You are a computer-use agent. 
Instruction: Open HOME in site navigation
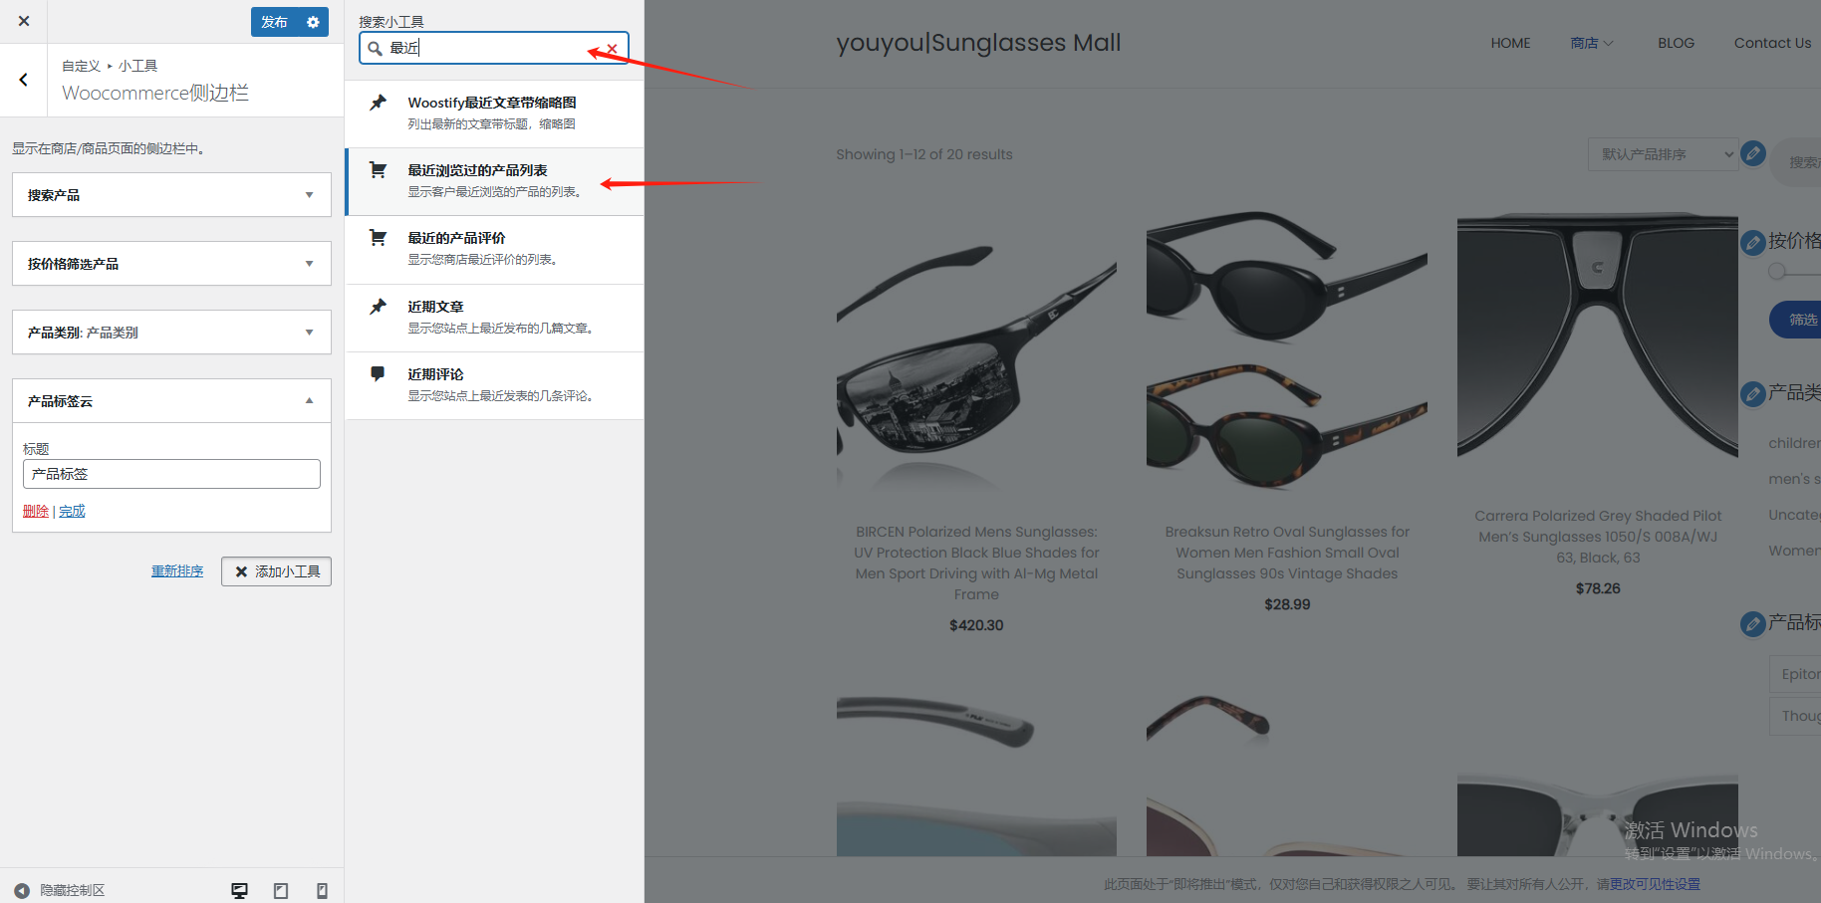1510,43
